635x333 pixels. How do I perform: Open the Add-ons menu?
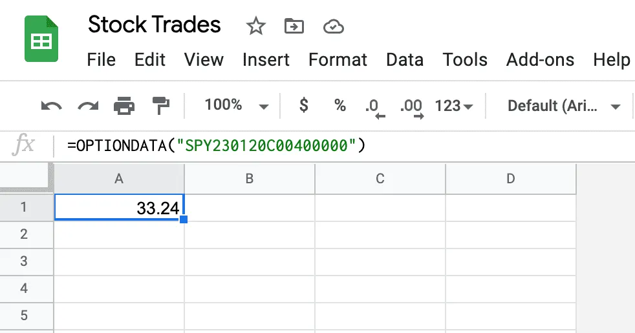point(540,60)
